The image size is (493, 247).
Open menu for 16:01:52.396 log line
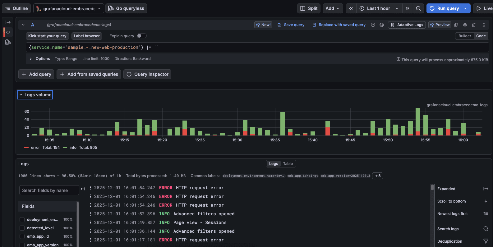tap(90, 214)
